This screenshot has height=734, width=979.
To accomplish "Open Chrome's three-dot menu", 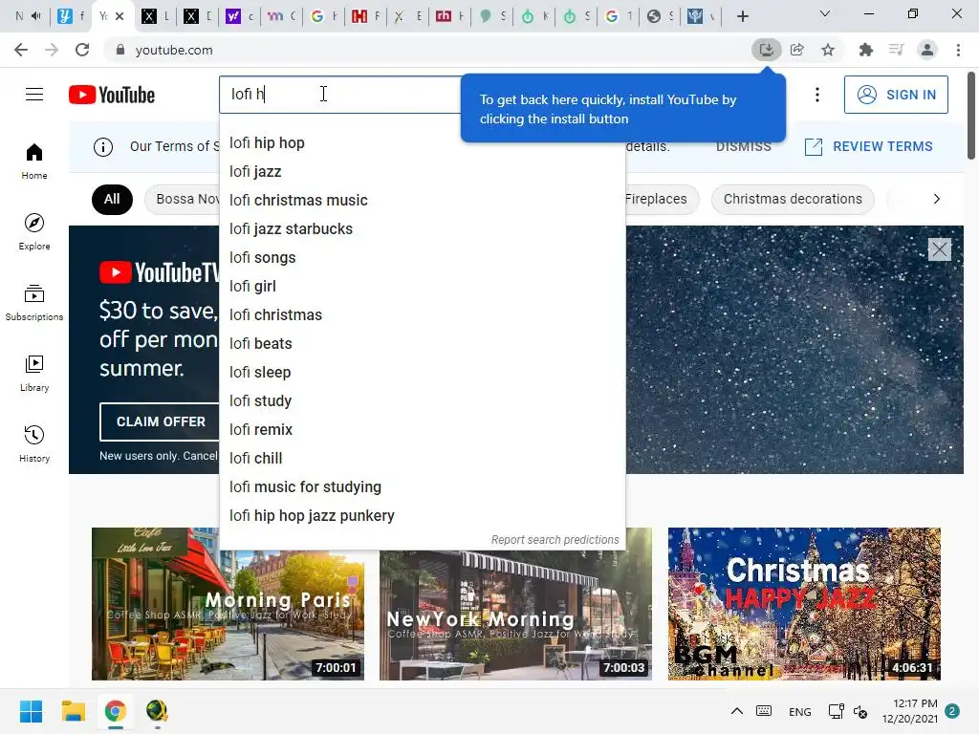I will coord(958,50).
